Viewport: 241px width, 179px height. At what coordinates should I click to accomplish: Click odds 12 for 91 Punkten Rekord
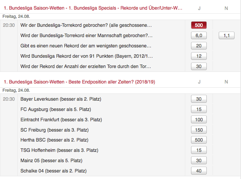click(199, 56)
